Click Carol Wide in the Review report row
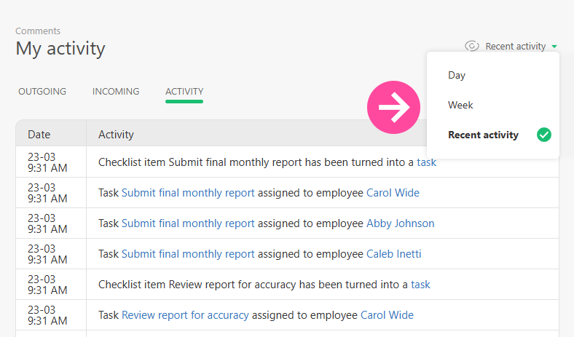The height and width of the screenshot is (337, 574). [387, 315]
